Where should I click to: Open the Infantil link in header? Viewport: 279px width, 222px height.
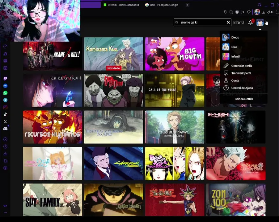click(x=239, y=23)
